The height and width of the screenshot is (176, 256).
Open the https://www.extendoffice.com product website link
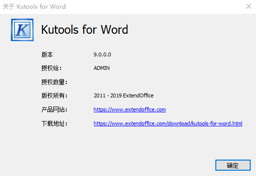coord(130,109)
